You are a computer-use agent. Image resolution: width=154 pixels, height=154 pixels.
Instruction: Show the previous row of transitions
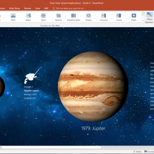coord(143,14)
